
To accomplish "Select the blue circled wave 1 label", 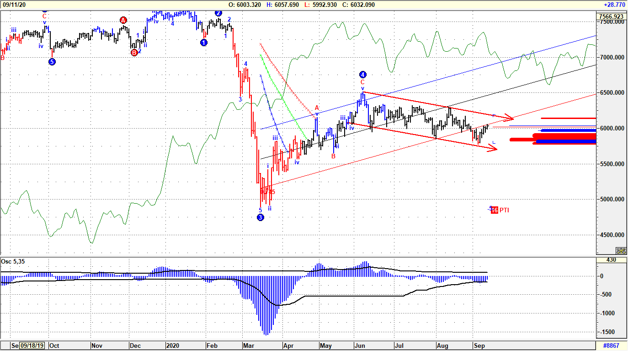I will pyautogui.click(x=204, y=43).
